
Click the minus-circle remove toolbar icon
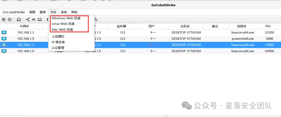10,19
